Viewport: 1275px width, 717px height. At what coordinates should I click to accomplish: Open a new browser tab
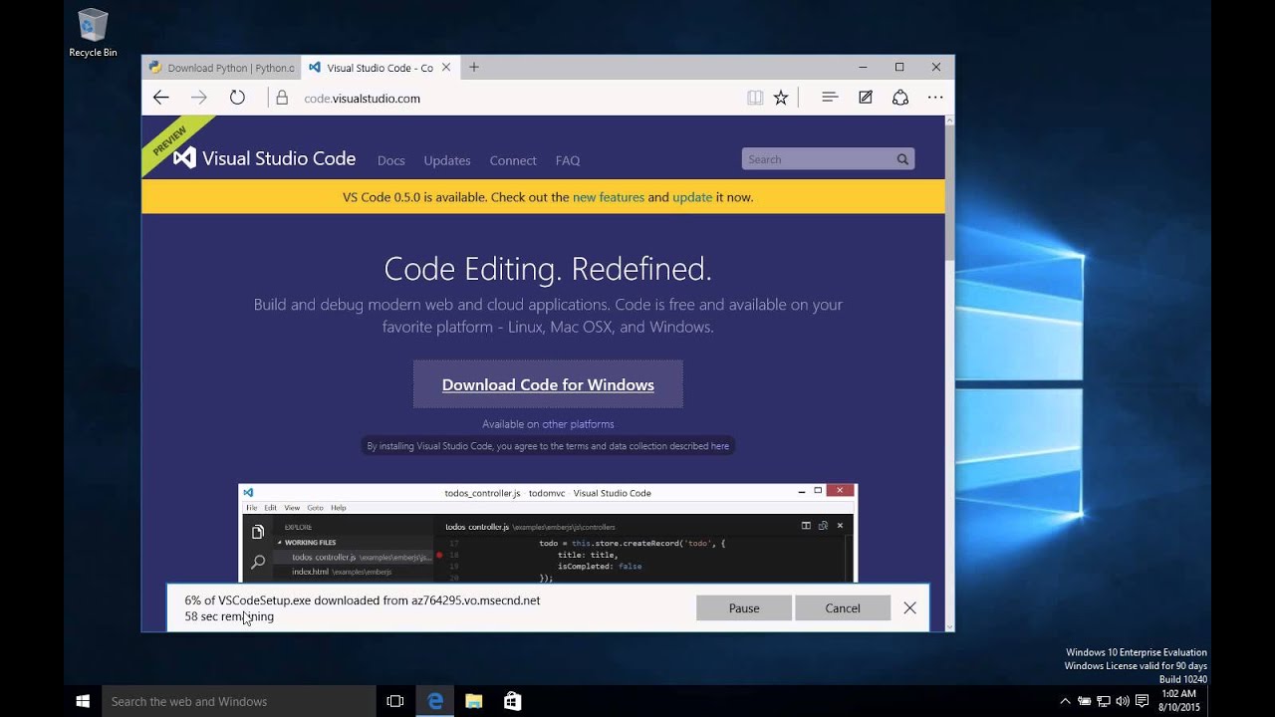(474, 67)
